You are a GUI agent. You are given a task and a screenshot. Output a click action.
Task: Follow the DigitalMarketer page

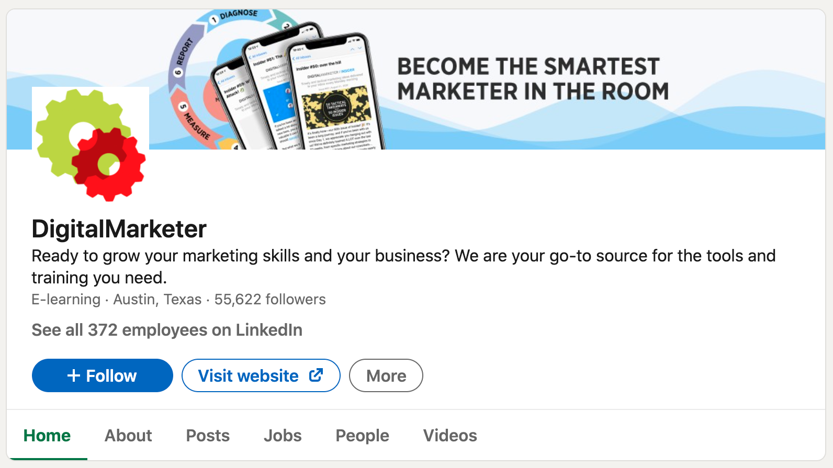tap(103, 375)
